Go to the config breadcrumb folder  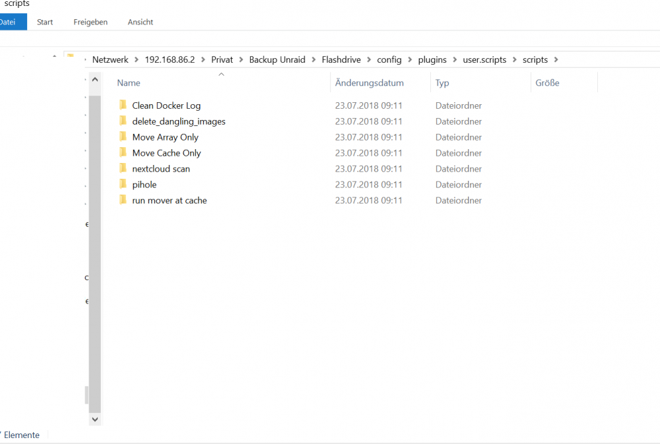pos(389,60)
